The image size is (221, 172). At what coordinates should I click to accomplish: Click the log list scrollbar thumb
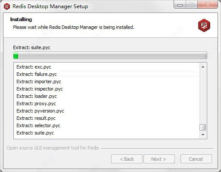(x=203, y=127)
